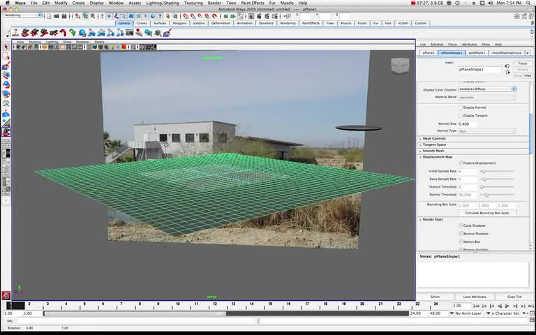Click the Hide button
This screenshot has height=335, width=536.
528,75
